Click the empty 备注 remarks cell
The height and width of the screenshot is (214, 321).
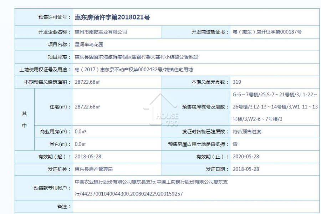point(195,207)
